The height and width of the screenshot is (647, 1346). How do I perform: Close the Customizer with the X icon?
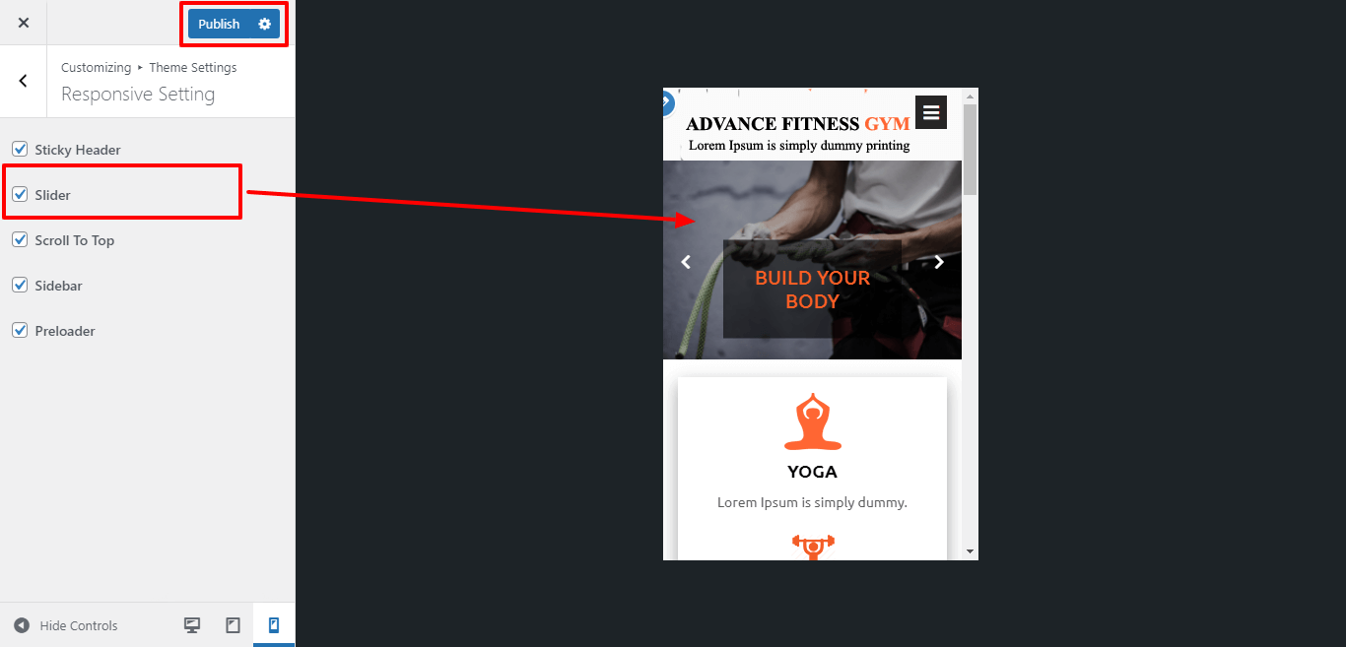pyautogui.click(x=24, y=23)
